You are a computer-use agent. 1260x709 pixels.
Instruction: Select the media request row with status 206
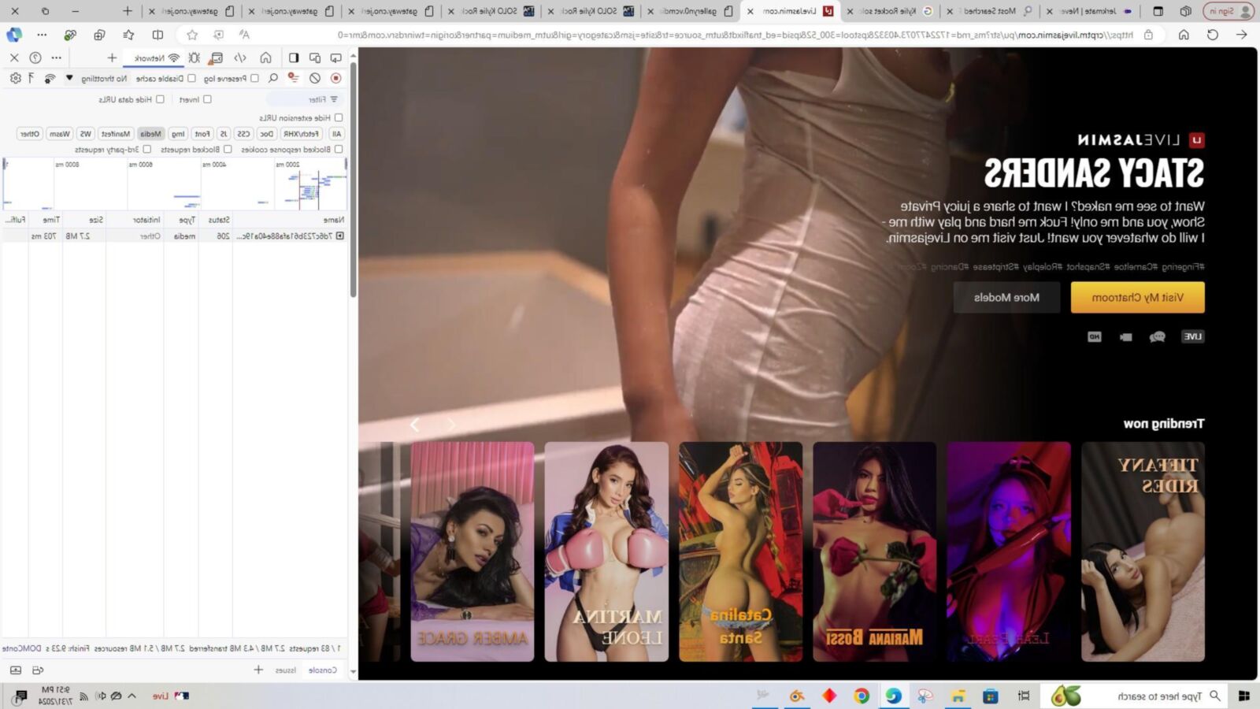[173, 236]
